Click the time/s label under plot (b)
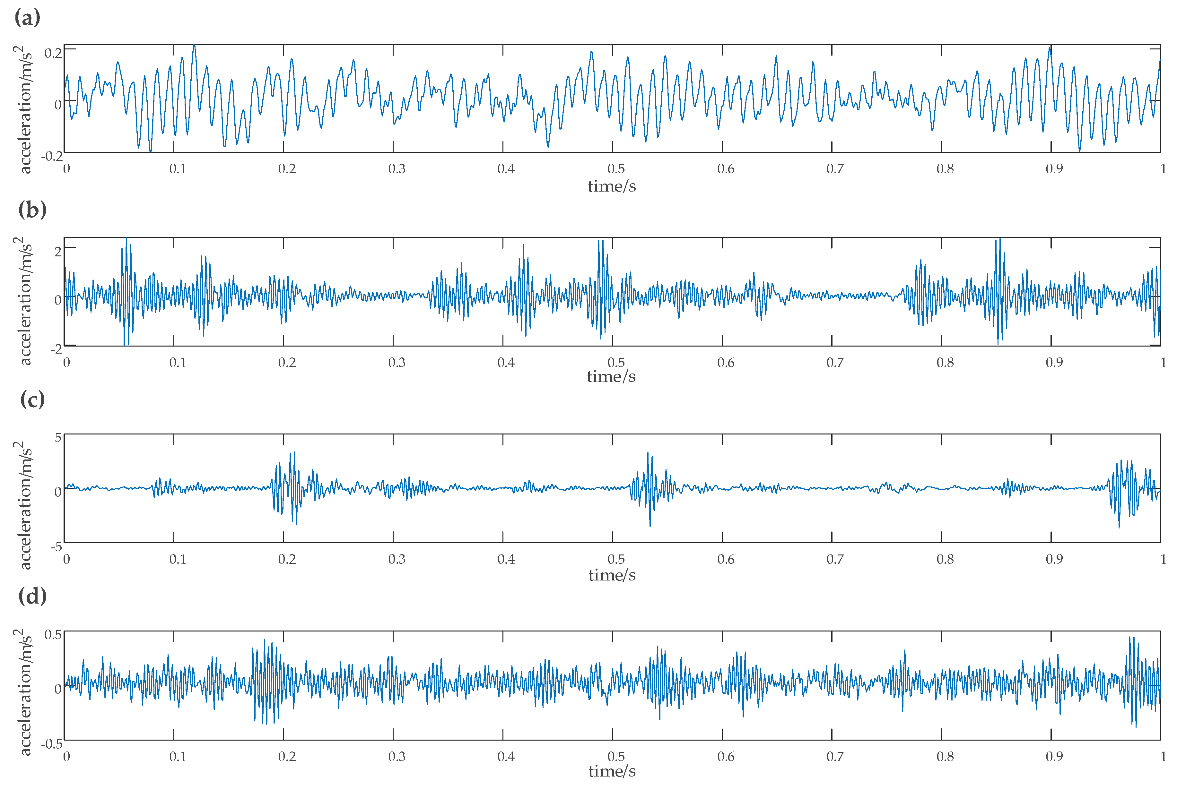This screenshot has width=1177, height=790. [x=611, y=376]
